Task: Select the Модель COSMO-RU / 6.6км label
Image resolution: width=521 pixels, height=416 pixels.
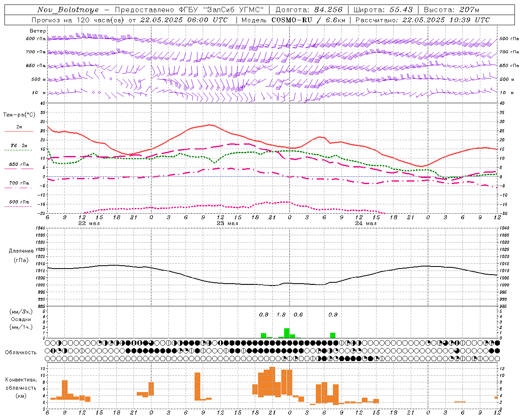Action: pos(293,20)
